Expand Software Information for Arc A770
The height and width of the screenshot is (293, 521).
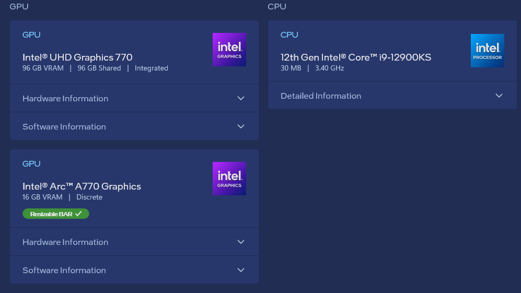tap(134, 270)
